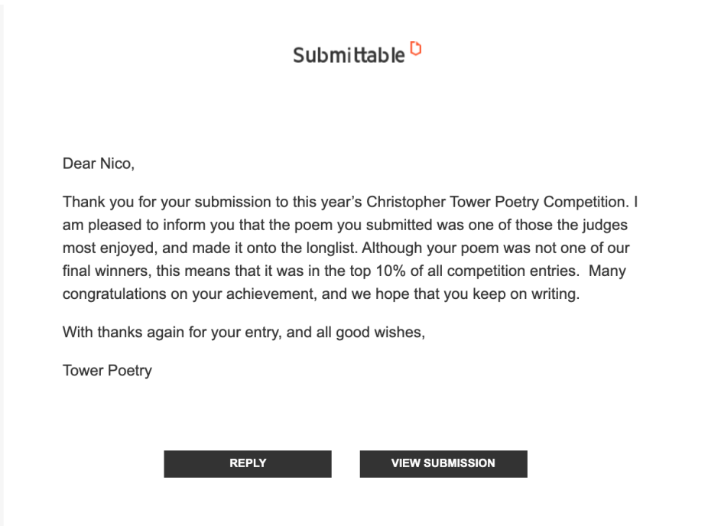Click the Submittable wordmark text
The height and width of the screenshot is (526, 708).
[x=349, y=56]
